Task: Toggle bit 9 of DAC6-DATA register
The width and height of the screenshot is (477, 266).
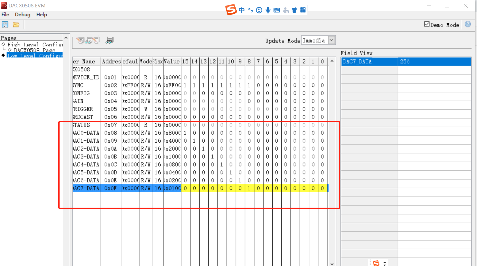Action: tap(240, 180)
